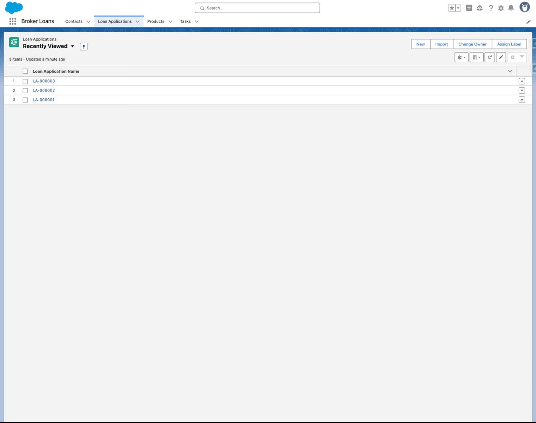
Task: Check the box for LA-000003
Action: point(25,81)
